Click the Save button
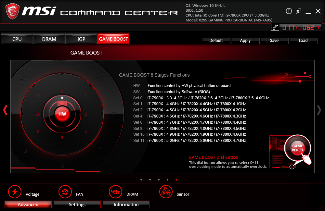 (274, 41)
